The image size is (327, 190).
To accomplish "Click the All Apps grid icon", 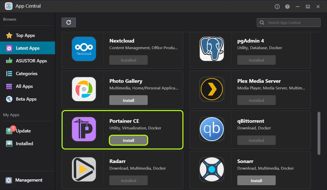I will (x=9, y=86).
